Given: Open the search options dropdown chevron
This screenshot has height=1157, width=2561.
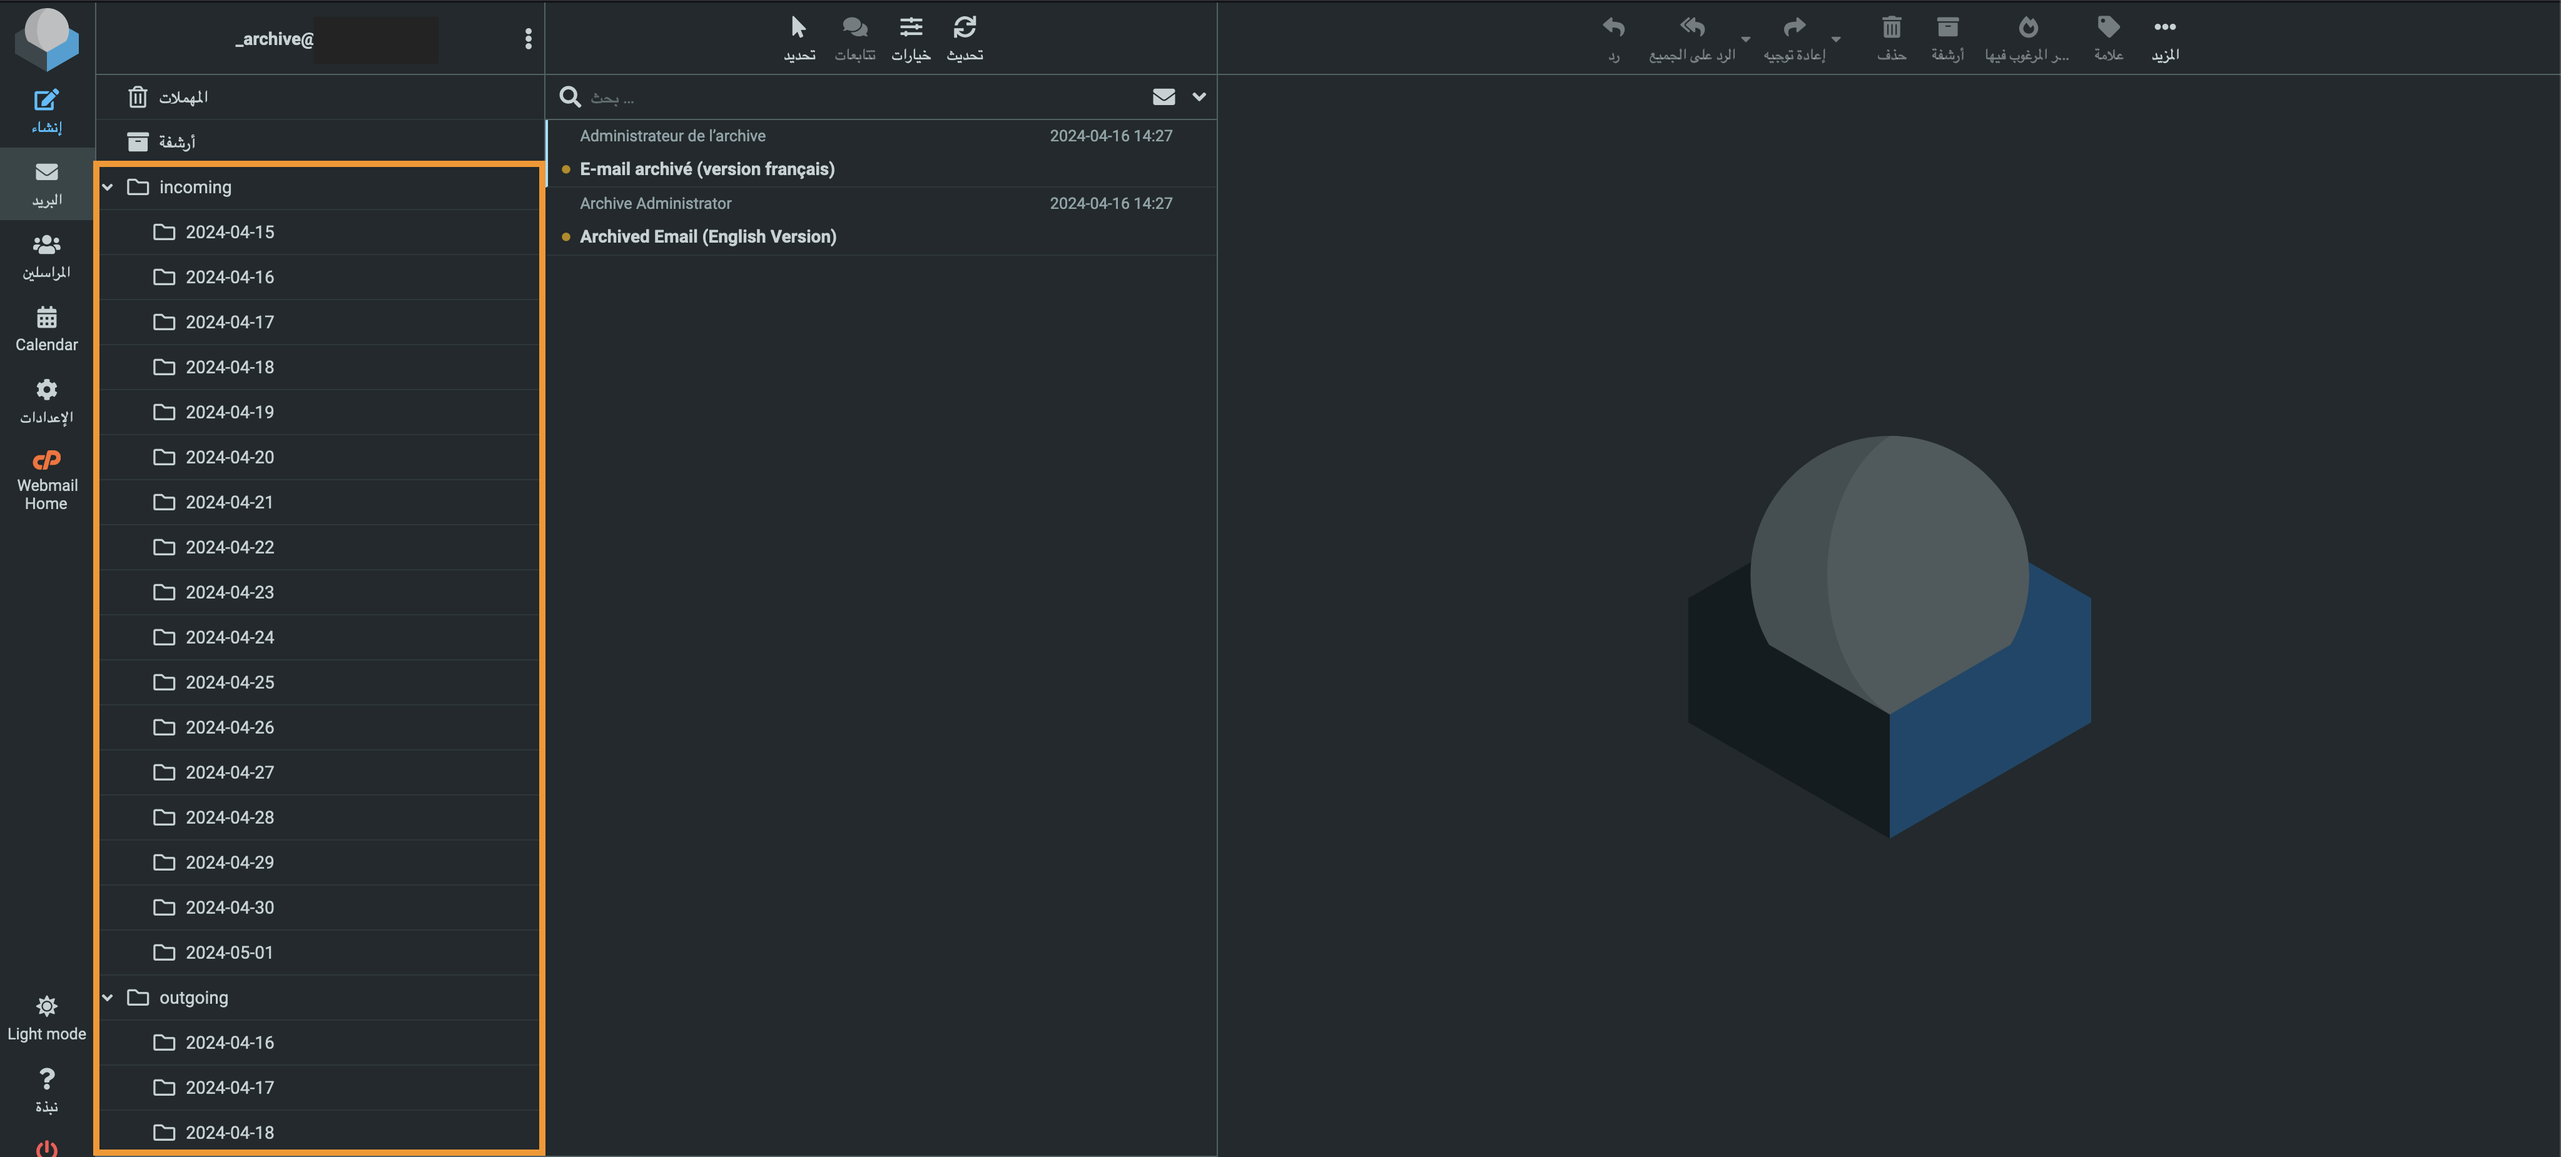Looking at the screenshot, I should [x=1199, y=96].
